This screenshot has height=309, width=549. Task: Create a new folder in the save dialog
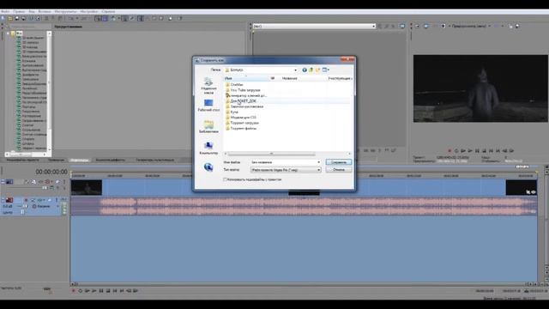pyautogui.click(x=318, y=70)
